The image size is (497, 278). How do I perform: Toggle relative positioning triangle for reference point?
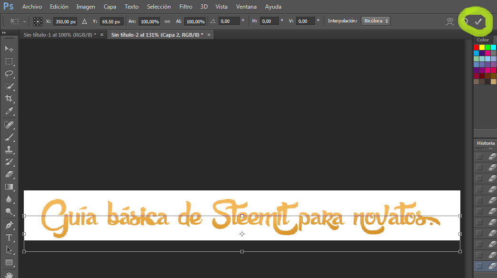pyautogui.click(x=84, y=21)
